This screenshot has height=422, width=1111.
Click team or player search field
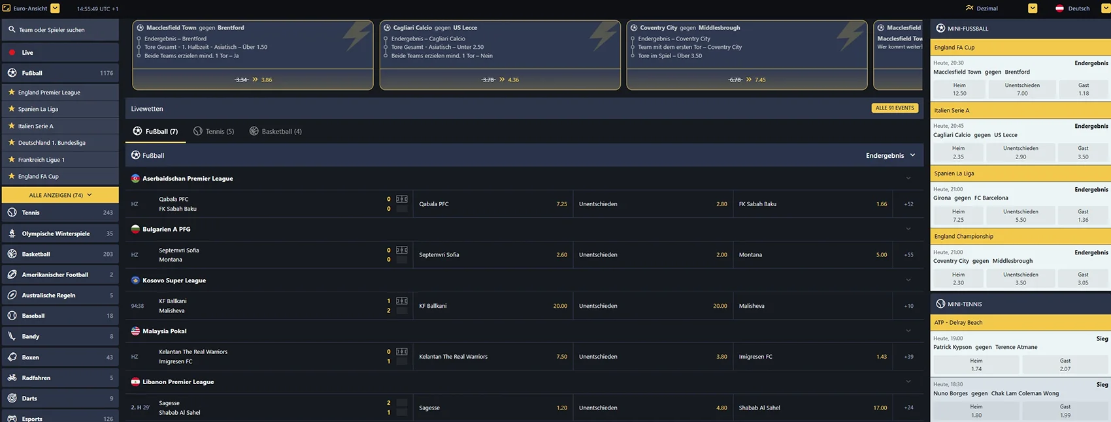tap(60, 29)
